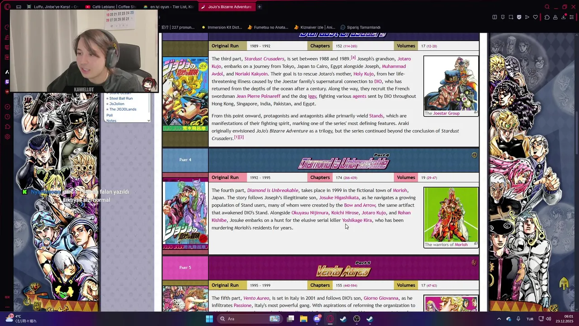Open Stardust Crusaders volume cover image
Viewport: 579px width, 326px height.
pyautogui.click(x=185, y=94)
